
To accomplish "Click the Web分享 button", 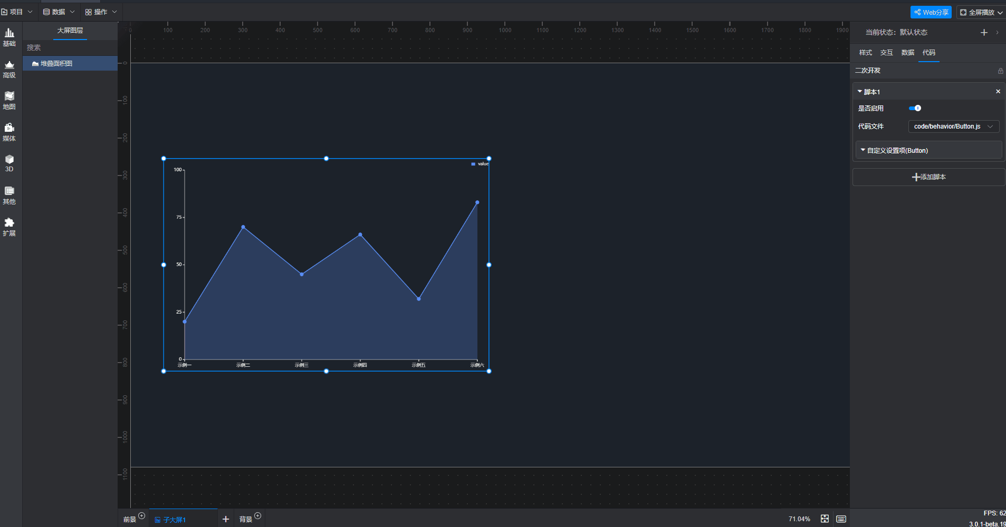I will tap(931, 12).
